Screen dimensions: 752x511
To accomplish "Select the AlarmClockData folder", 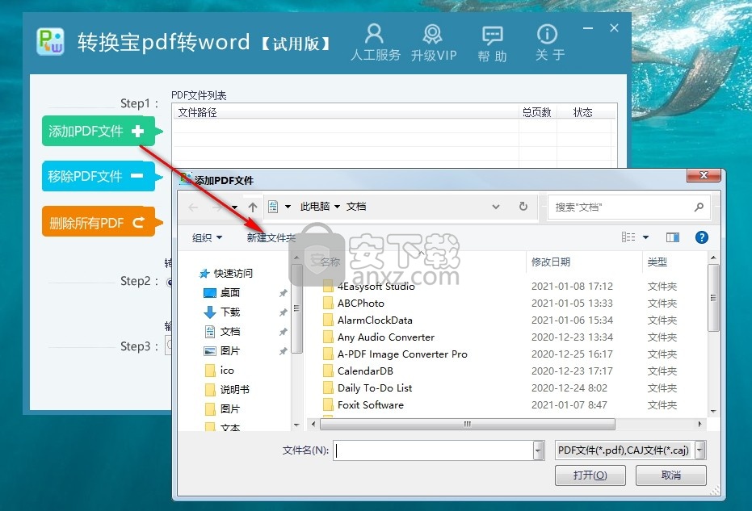I will coord(375,320).
